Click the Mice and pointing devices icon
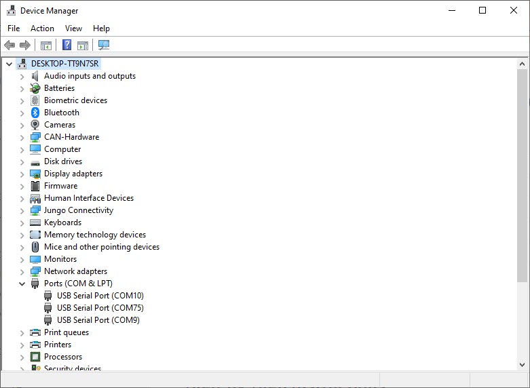This screenshot has width=530, height=388. pos(35,247)
